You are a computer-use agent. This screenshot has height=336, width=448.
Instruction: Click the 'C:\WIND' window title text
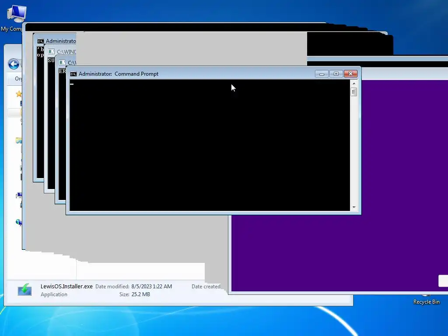(x=66, y=52)
